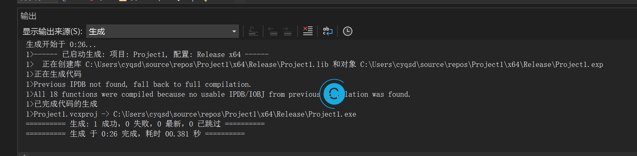637x156 pixels.
Task: Click the Project1.vcxproj to Project1.exe line
Action: pyautogui.click(x=191, y=114)
